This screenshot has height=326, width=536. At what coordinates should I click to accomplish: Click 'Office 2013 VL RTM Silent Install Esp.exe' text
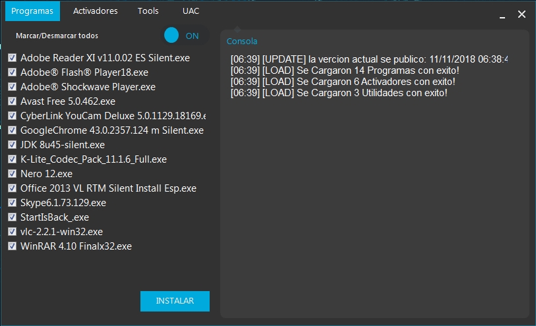point(108,188)
